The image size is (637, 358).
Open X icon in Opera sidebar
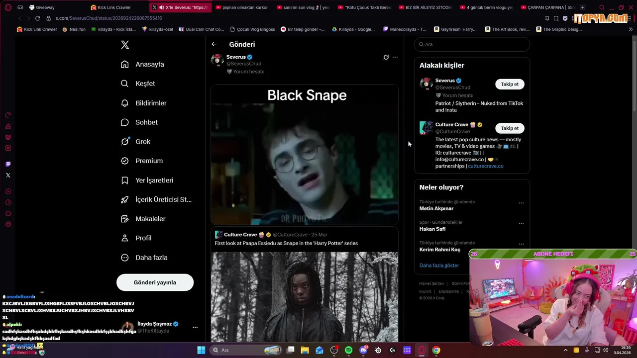click(x=8, y=175)
